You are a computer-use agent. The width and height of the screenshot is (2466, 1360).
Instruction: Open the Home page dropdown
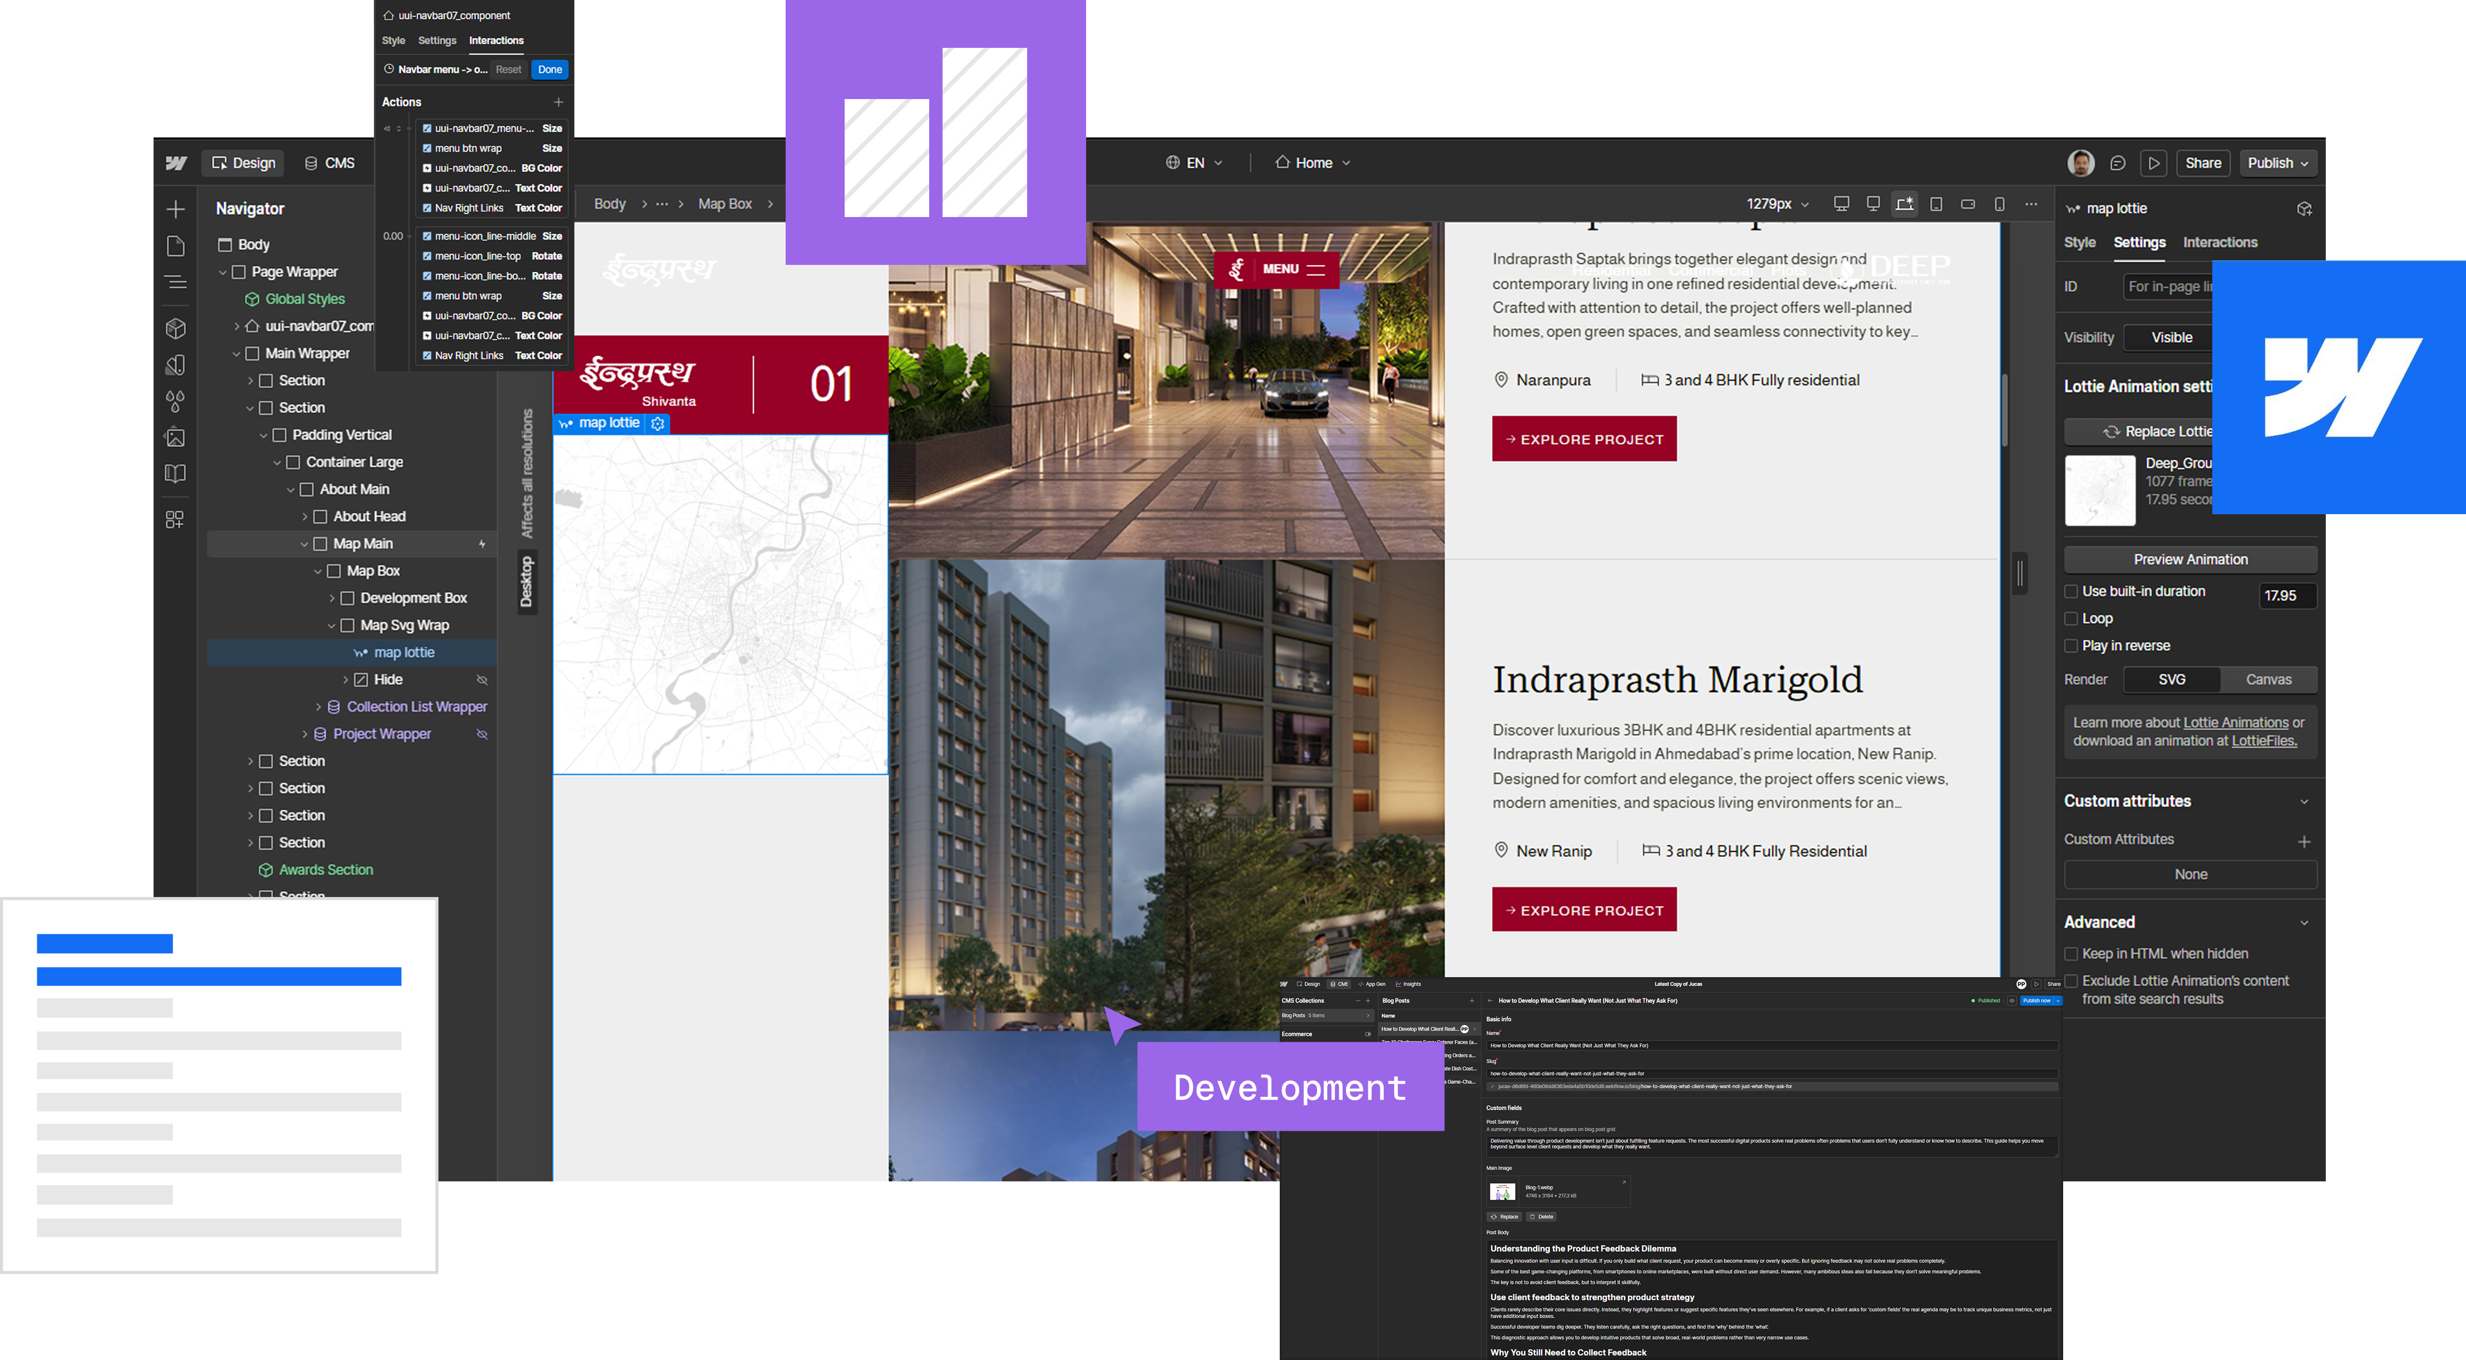pyautogui.click(x=1314, y=164)
